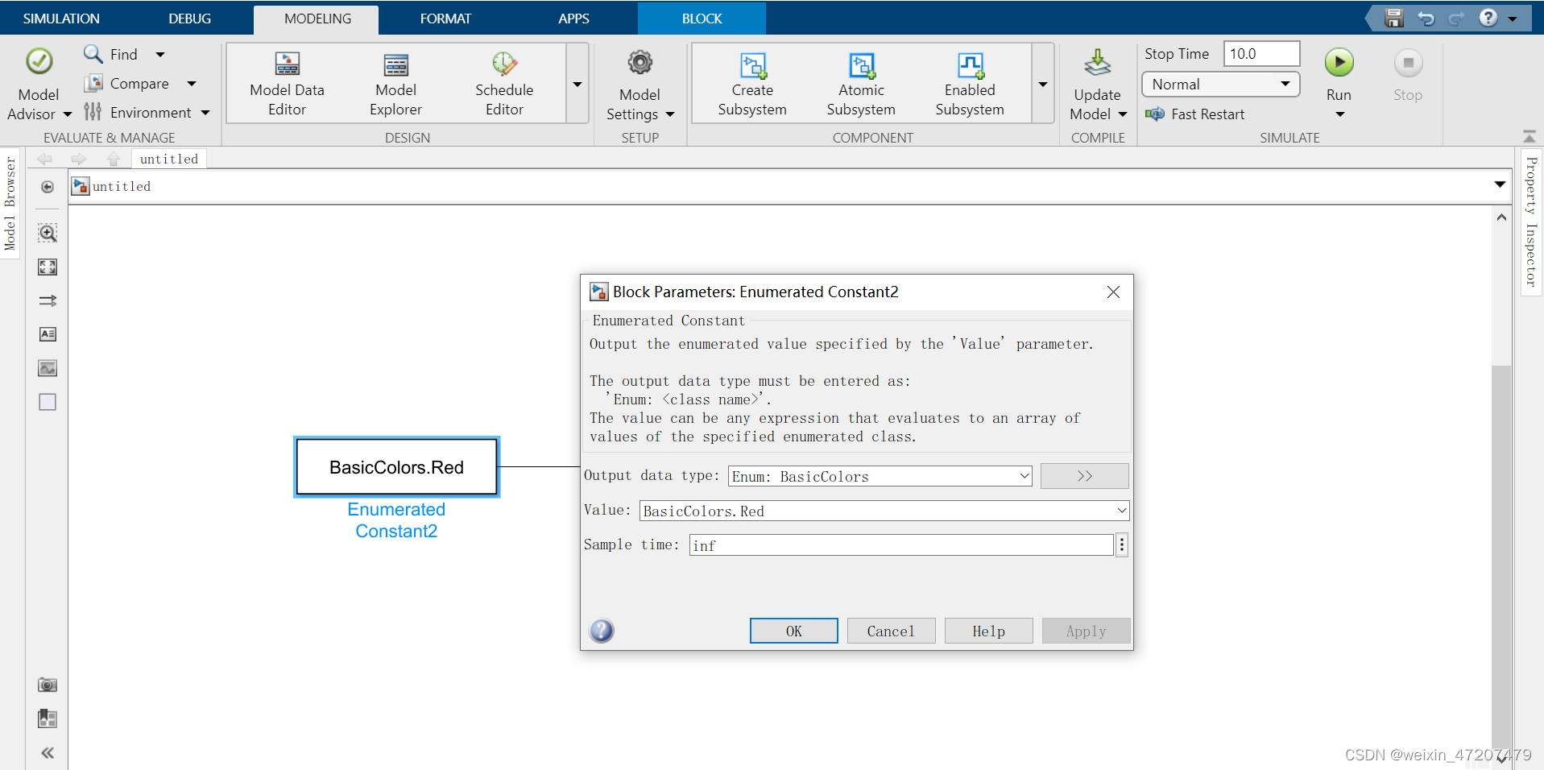This screenshot has height=770, width=1544.
Task: Click the Image insert tool
Action: [48, 368]
